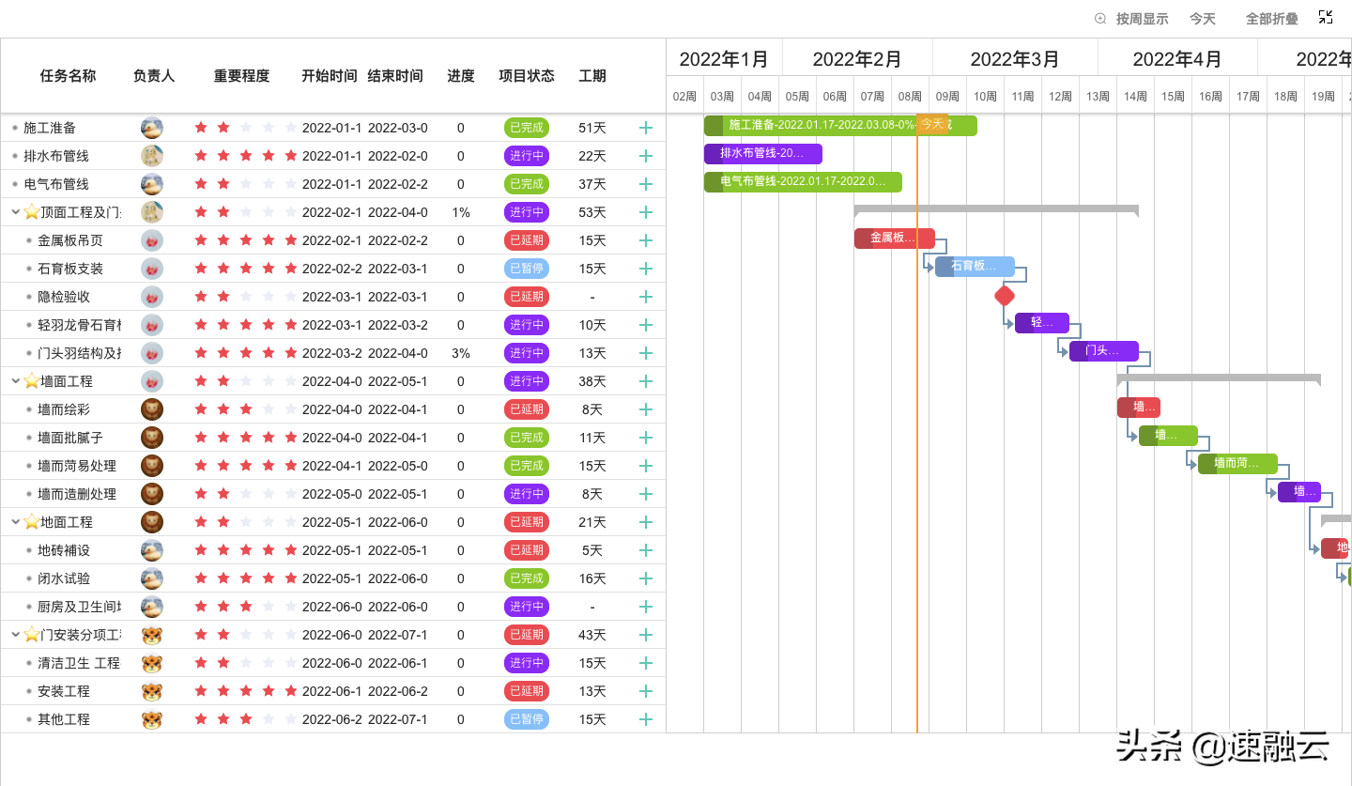Select the red 金属板 Gantt bar
This screenshot has height=786, width=1352.
click(x=895, y=239)
